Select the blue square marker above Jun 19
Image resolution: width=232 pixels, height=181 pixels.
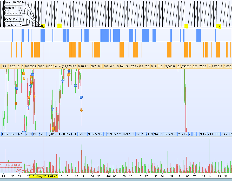pyautogui.click(x=81, y=97)
